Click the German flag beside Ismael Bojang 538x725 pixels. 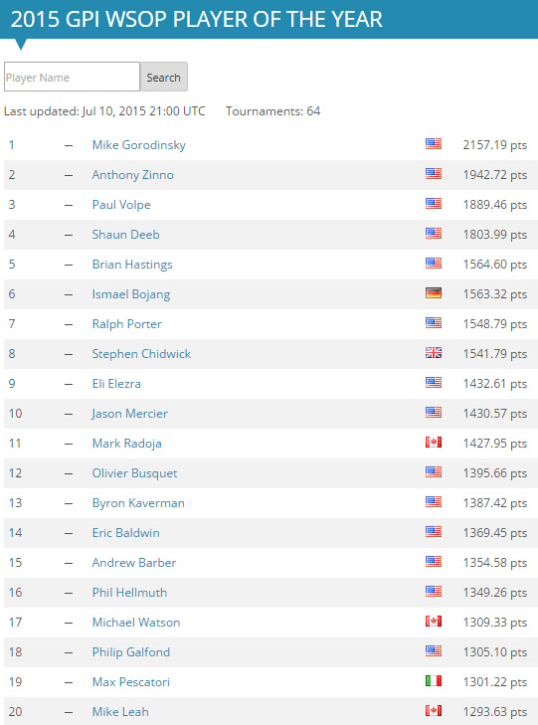pos(433,293)
